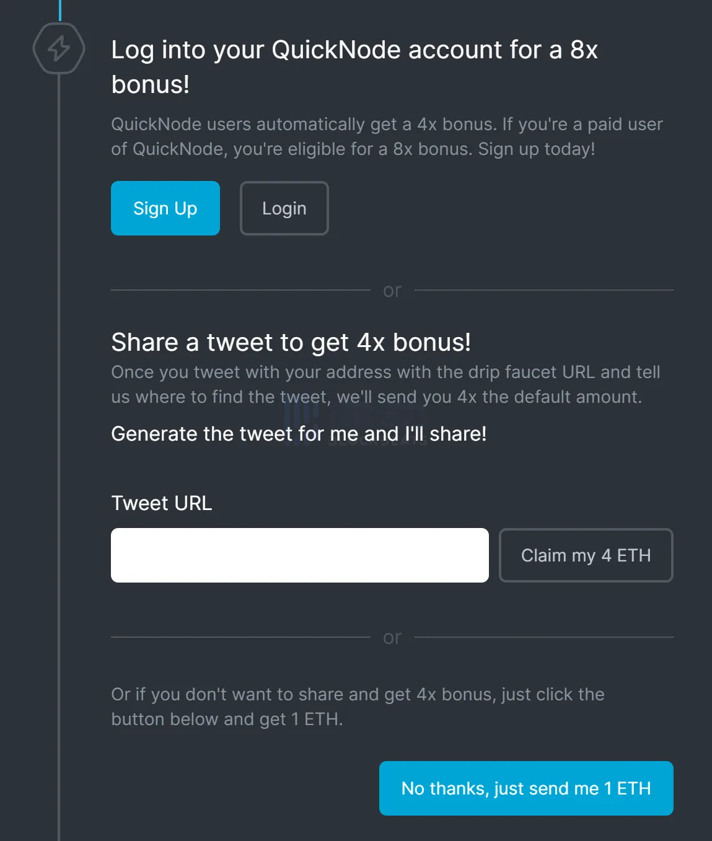Click the gray vertical step line below the bolt icon
712x841 pixels.
point(59,434)
